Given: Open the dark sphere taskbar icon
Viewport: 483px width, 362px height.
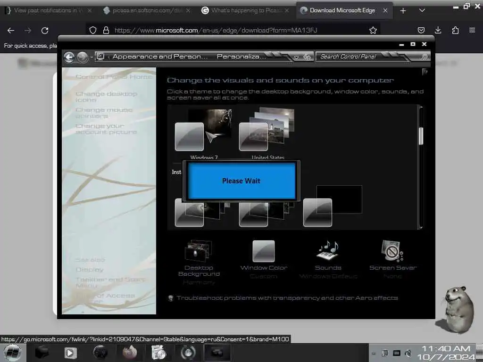Looking at the screenshot, I should (x=100, y=353).
